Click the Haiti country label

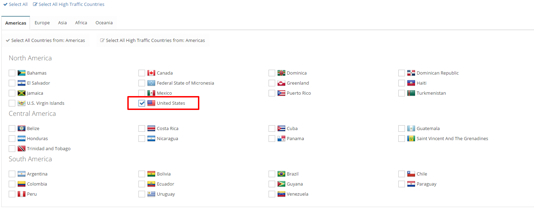422,83
